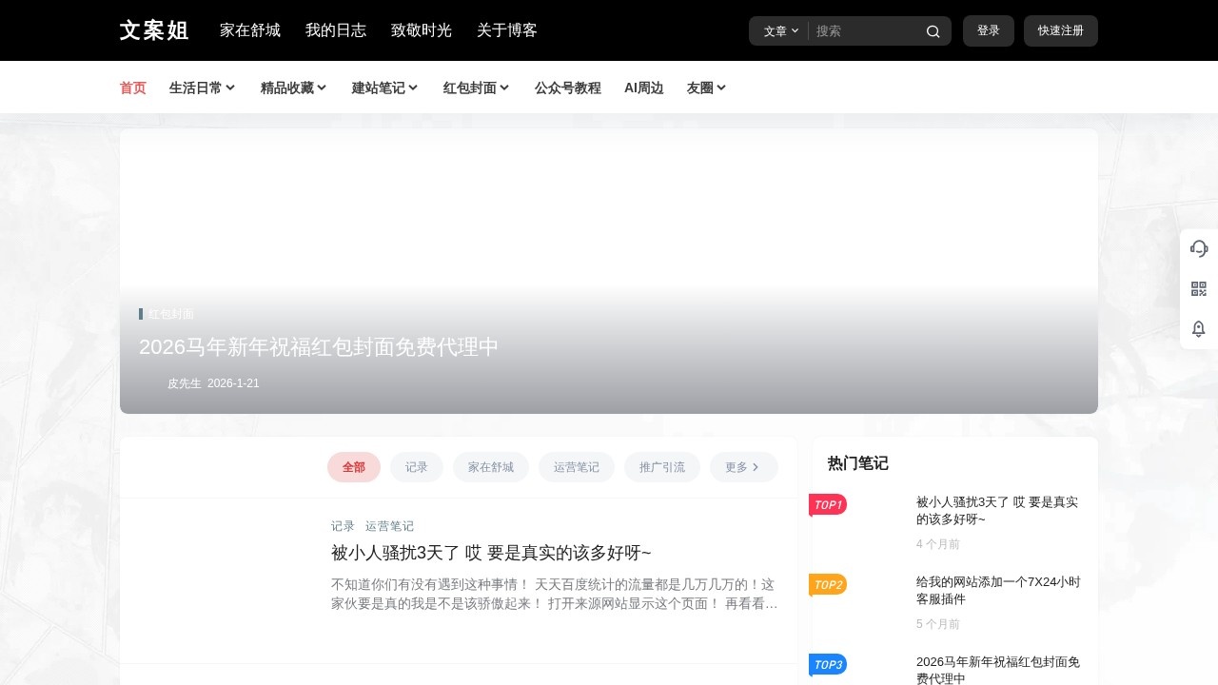Click the banner date 2026-1-21
The height and width of the screenshot is (685, 1218).
click(x=233, y=383)
